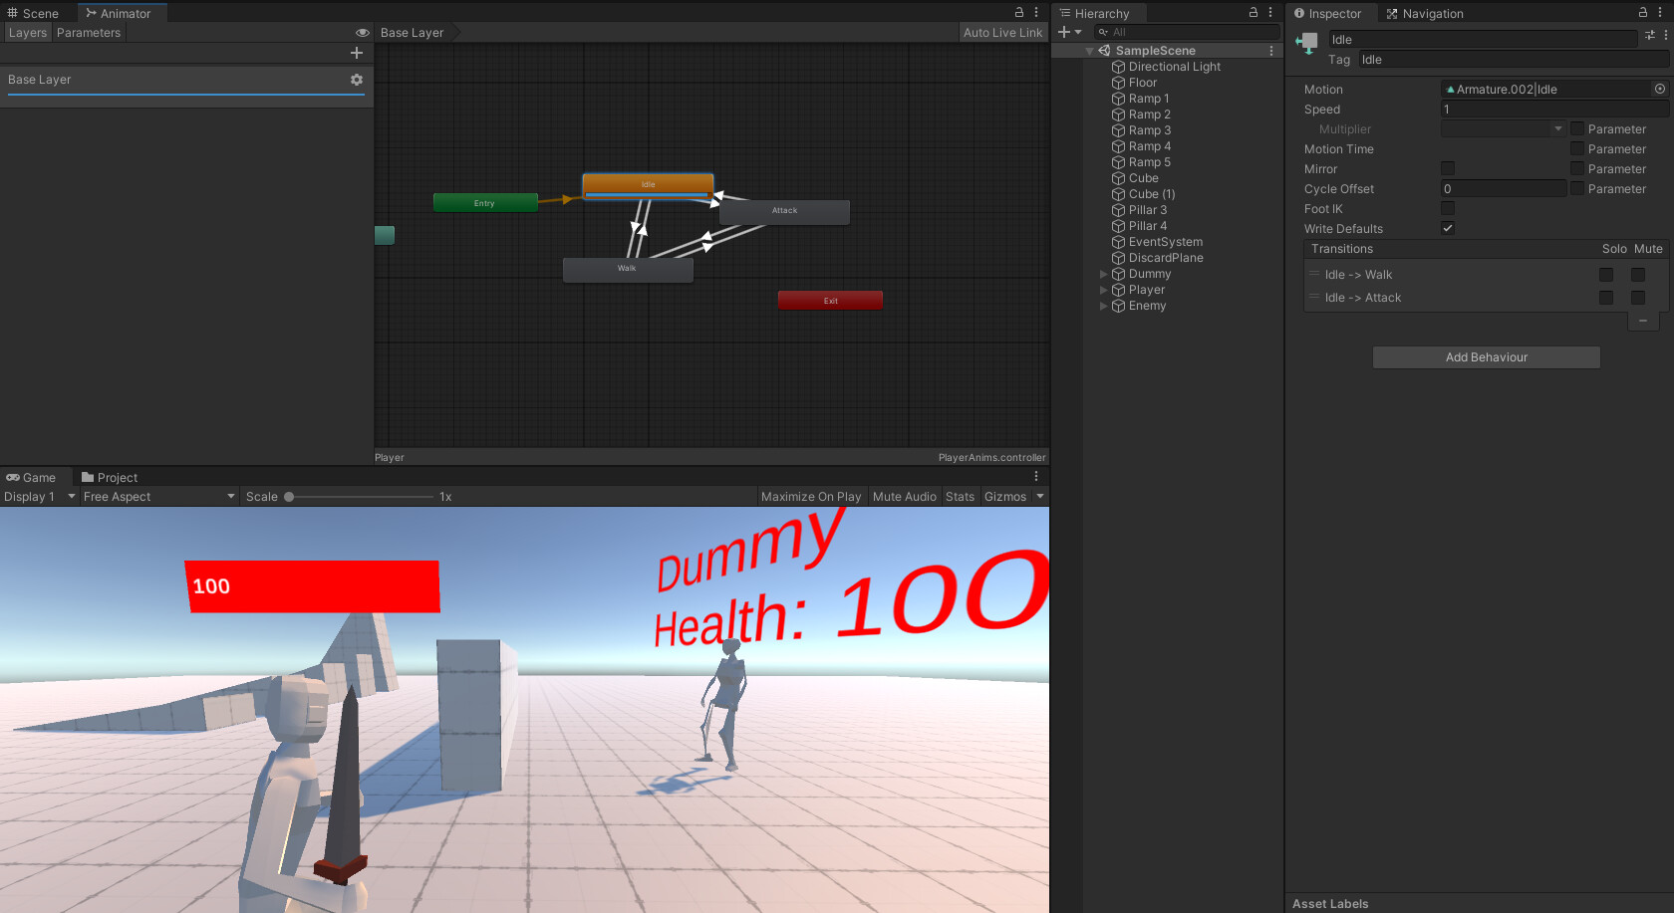
Task: Expand the Dummy object in Hierarchy
Action: point(1103,274)
